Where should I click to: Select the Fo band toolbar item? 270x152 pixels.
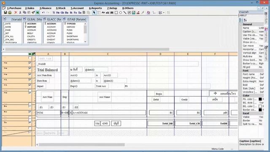[x=75, y=13]
